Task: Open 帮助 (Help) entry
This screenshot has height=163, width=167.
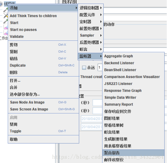Action: 43,139
